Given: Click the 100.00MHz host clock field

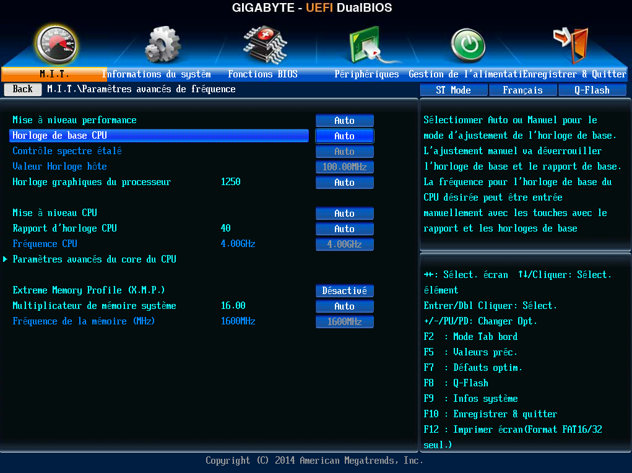Looking at the screenshot, I should pyautogui.click(x=345, y=167).
